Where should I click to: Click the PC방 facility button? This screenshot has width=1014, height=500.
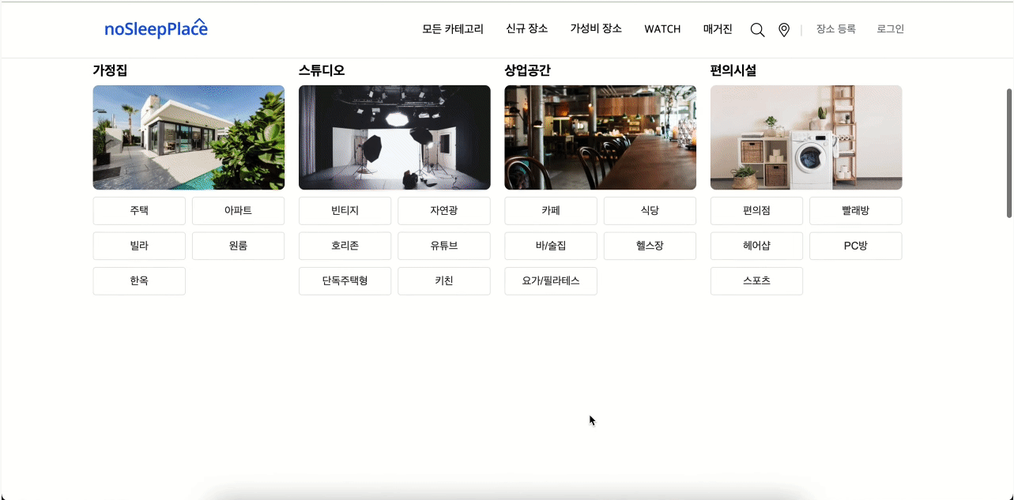[x=856, y=246]
